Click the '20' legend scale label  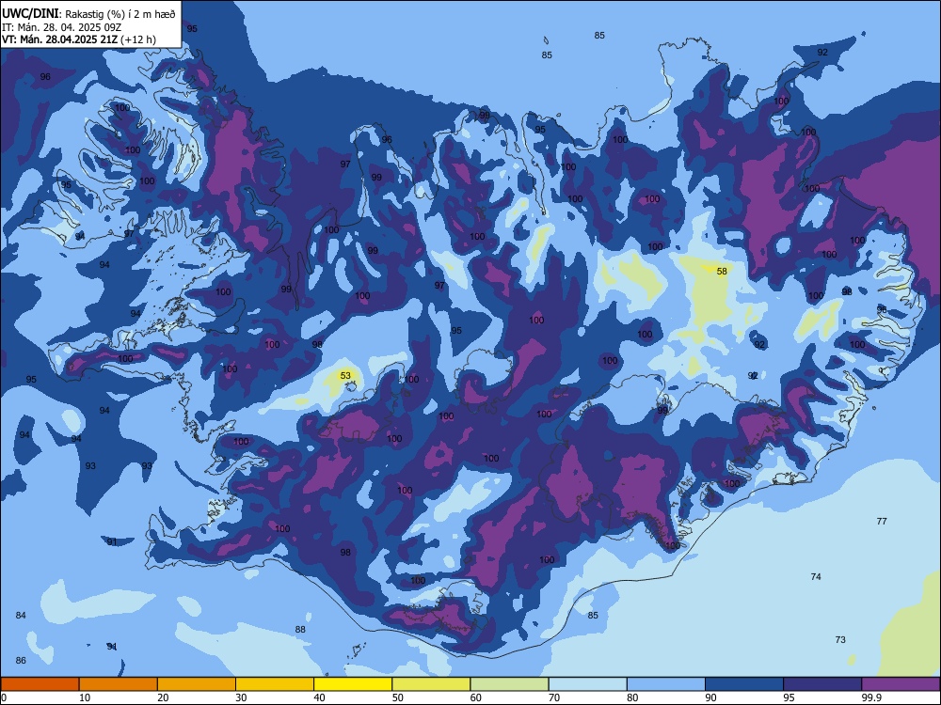[x=163, y=697]
